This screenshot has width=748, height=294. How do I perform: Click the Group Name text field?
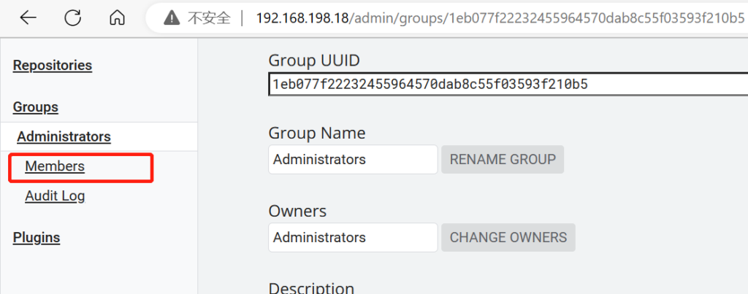353,160
